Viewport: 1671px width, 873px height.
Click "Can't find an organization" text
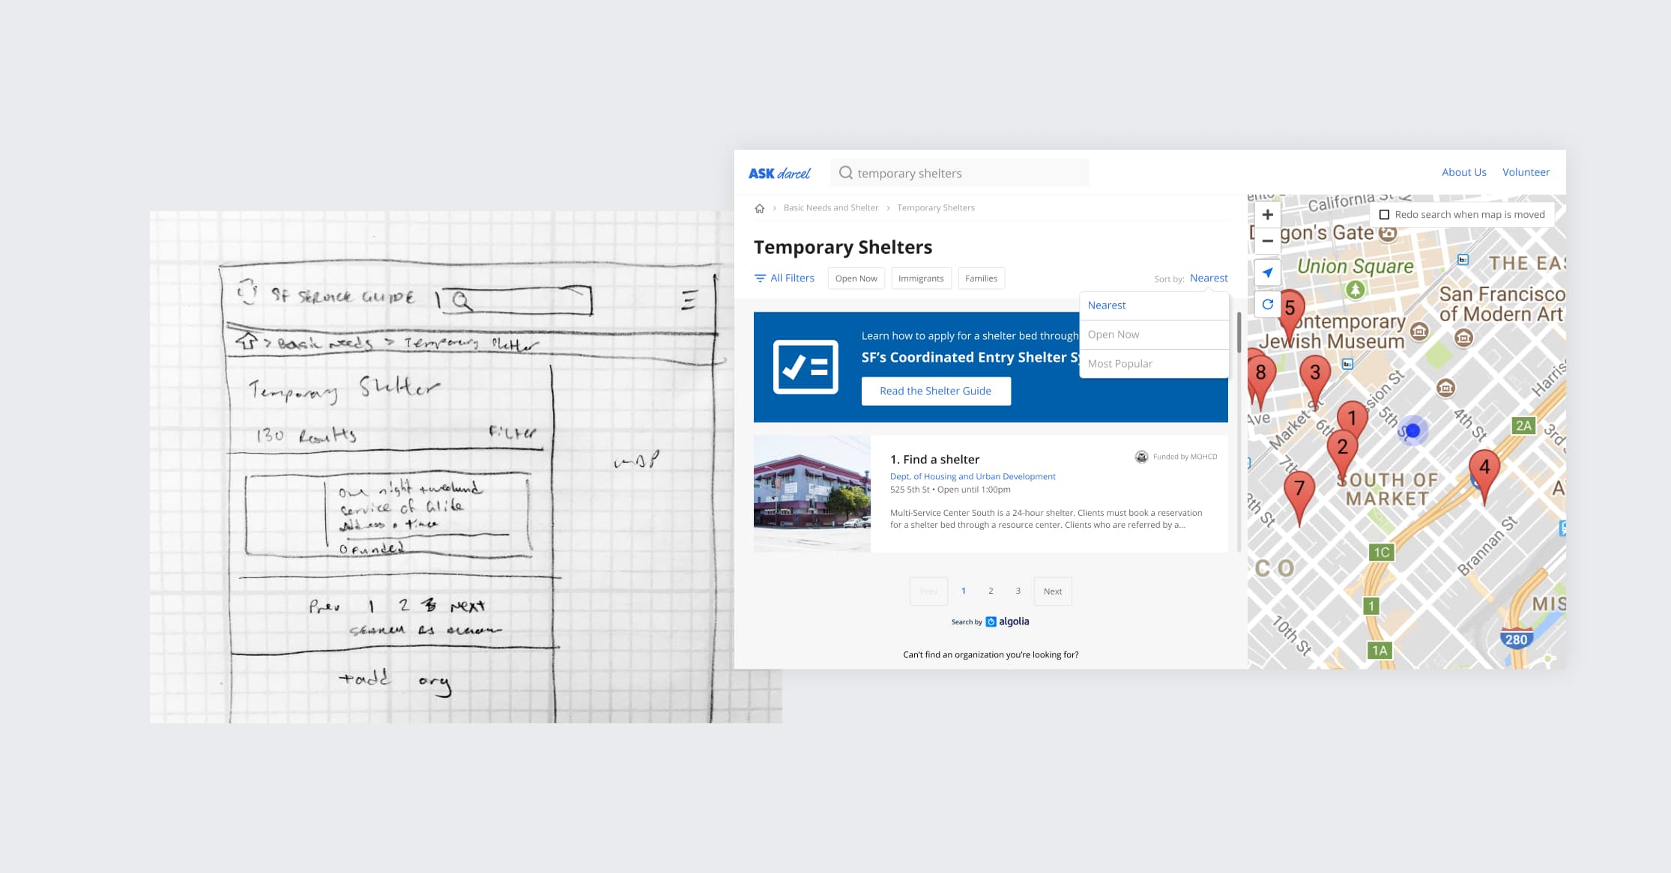[991, 654]
